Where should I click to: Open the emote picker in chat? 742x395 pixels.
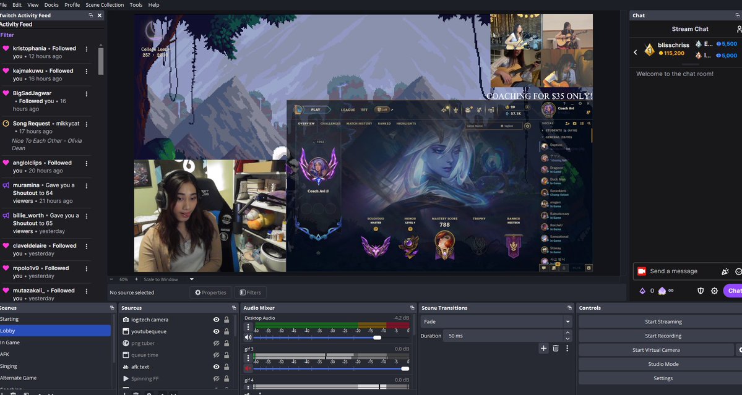click(x=738, y=271)
